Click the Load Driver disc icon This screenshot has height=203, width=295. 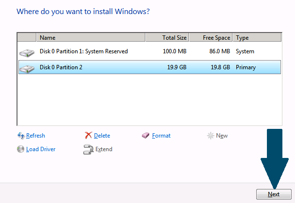pos(20,149)
